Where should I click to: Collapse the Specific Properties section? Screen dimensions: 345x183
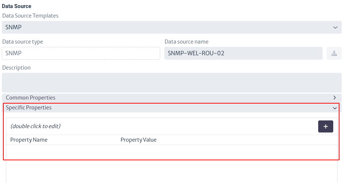click(172, 108)
